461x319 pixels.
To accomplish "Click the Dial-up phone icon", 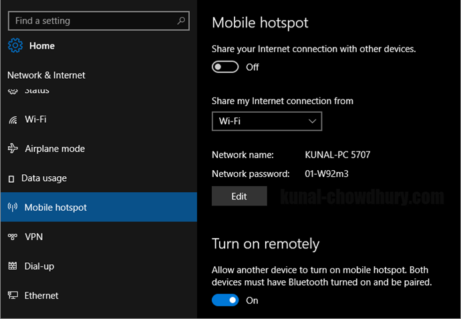I will 13,266.
